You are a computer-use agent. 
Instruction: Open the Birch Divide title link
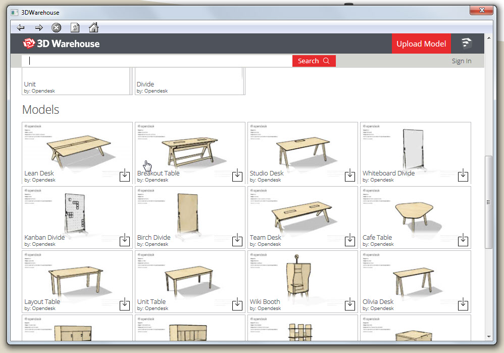pyautogui.click(x=154, y=238)
